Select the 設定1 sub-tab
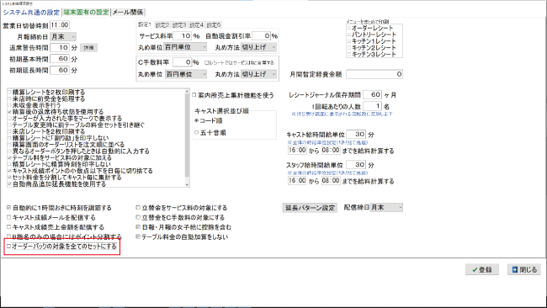This screenshot has width=547, height=308. (x=145, y=24)
